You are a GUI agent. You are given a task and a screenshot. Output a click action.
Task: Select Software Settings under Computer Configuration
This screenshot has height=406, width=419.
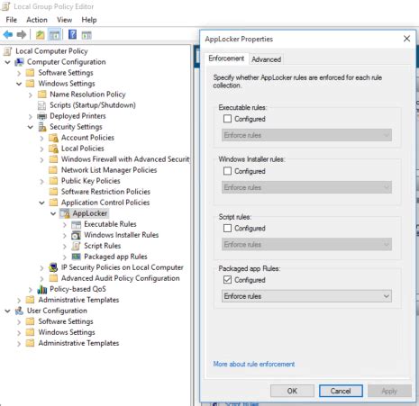click(x=66, y=73)
